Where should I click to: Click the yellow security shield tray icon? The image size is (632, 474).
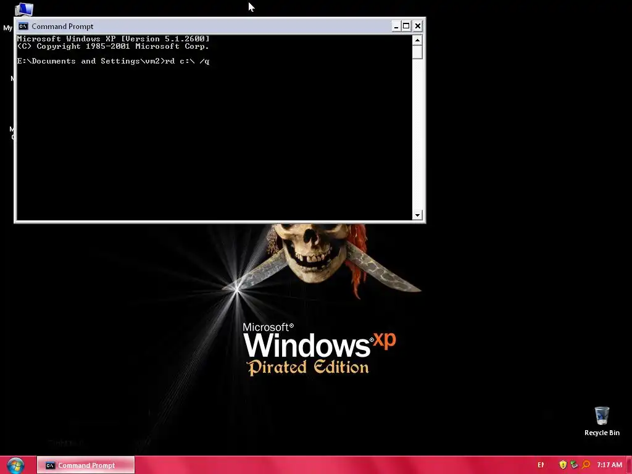click(563, 465)
